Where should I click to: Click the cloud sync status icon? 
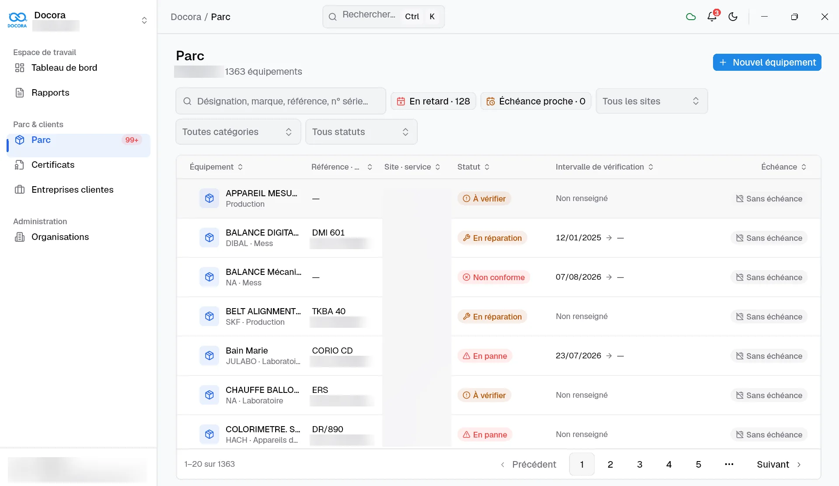(x=691, y=17)
